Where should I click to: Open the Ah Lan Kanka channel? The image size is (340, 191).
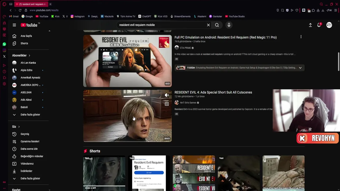28,63
